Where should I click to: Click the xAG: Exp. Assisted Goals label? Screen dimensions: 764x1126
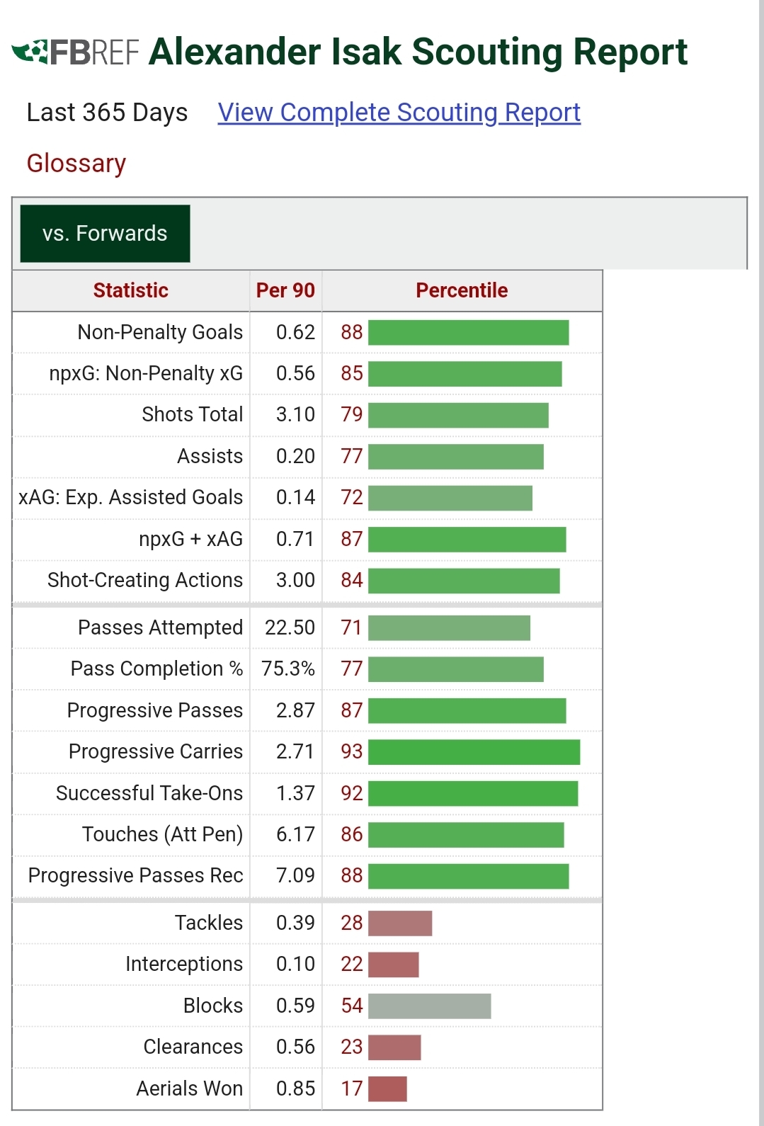tap(131, 497)
